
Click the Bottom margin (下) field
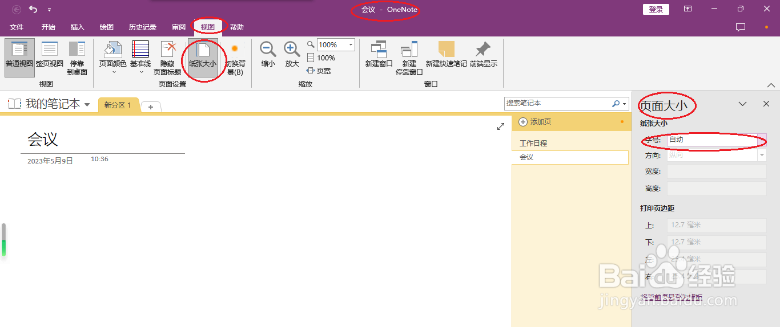(x=717, y=242)
